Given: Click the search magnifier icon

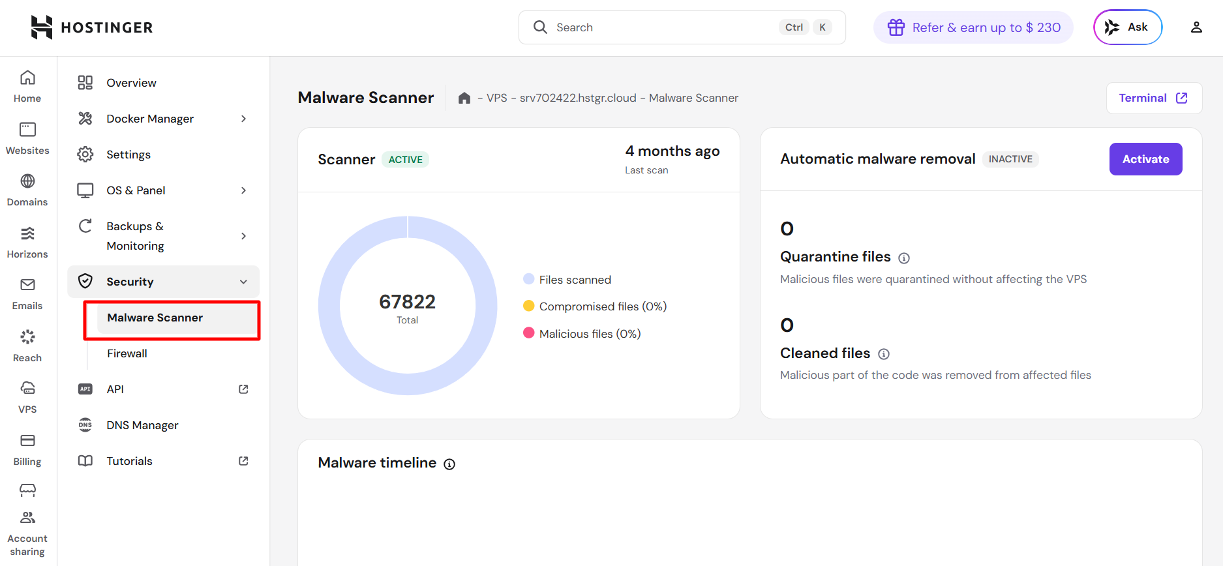Looking at the screenshot, I should (x=540, y=27).
